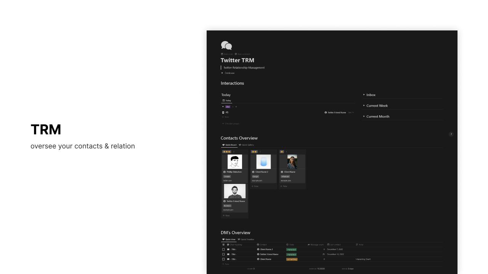This screenshot has height=274, width=488.
Task: Click the Chat Heading column header
Action: point(234,245)
